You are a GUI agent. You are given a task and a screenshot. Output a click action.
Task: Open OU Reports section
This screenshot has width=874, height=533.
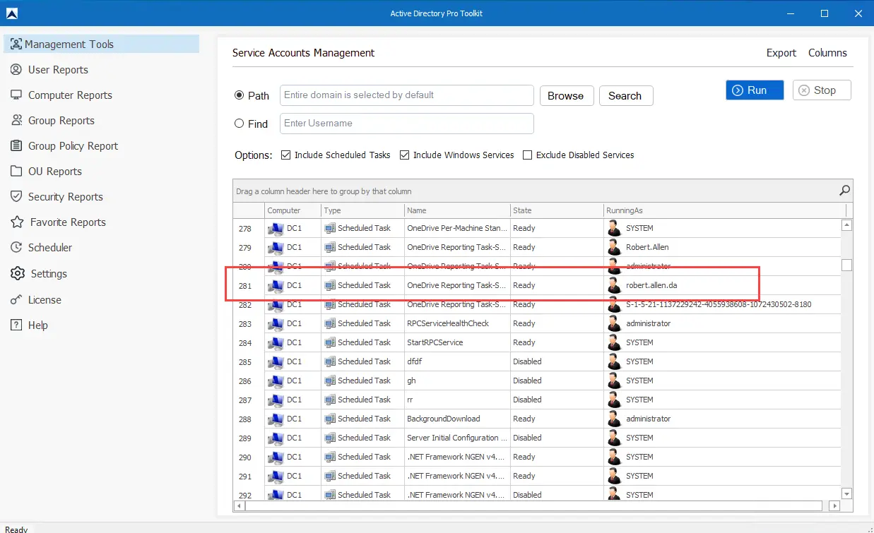(x=54, y=171)
